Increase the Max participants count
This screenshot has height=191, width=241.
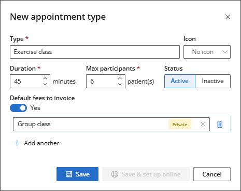pyautogui.click(x=120, y=78)
